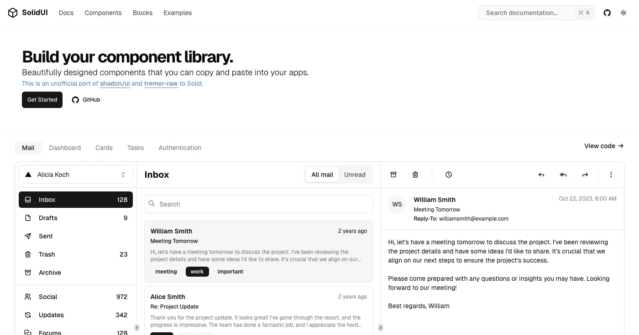This screenshot has width=639, height=335.
Task: Click the reply arrow icon
Action: tap(541, 175)
